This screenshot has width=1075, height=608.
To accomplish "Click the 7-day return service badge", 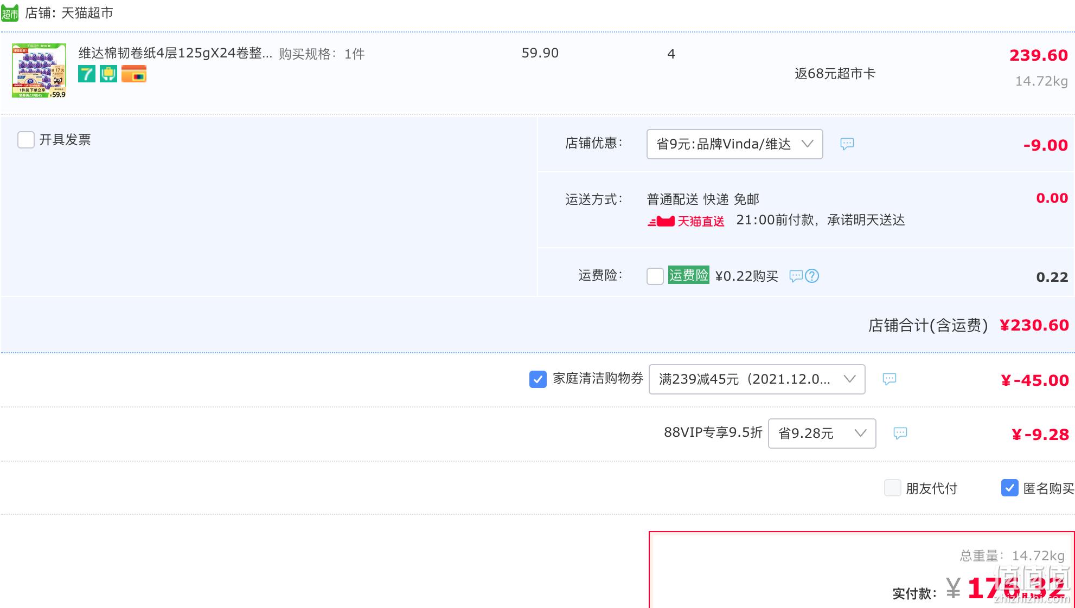I will click(x=87, y=74).
